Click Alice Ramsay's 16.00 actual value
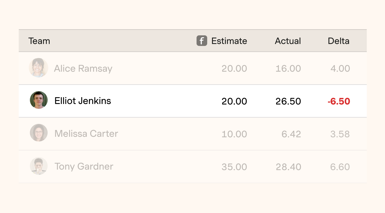385x213 pixels. [288, 69]
